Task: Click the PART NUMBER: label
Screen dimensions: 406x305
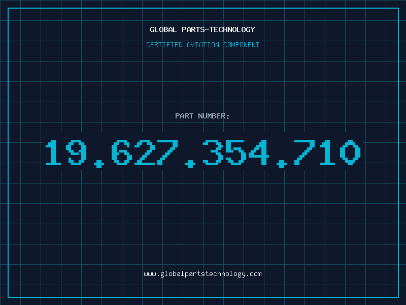Action: (x=202, y=116)
